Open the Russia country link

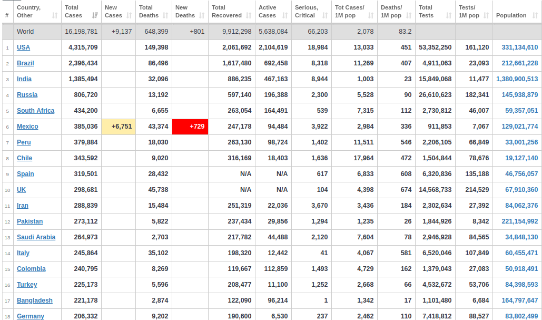(x=27, y=95)
